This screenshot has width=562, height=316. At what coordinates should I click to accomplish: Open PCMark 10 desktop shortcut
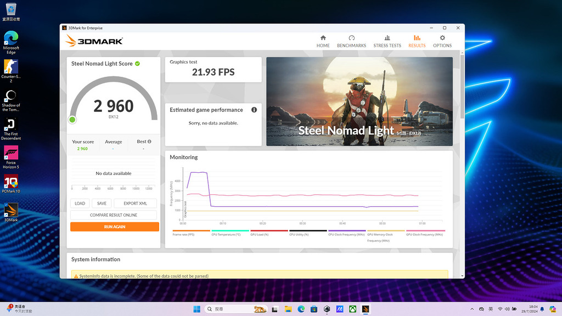coord(11,184)
